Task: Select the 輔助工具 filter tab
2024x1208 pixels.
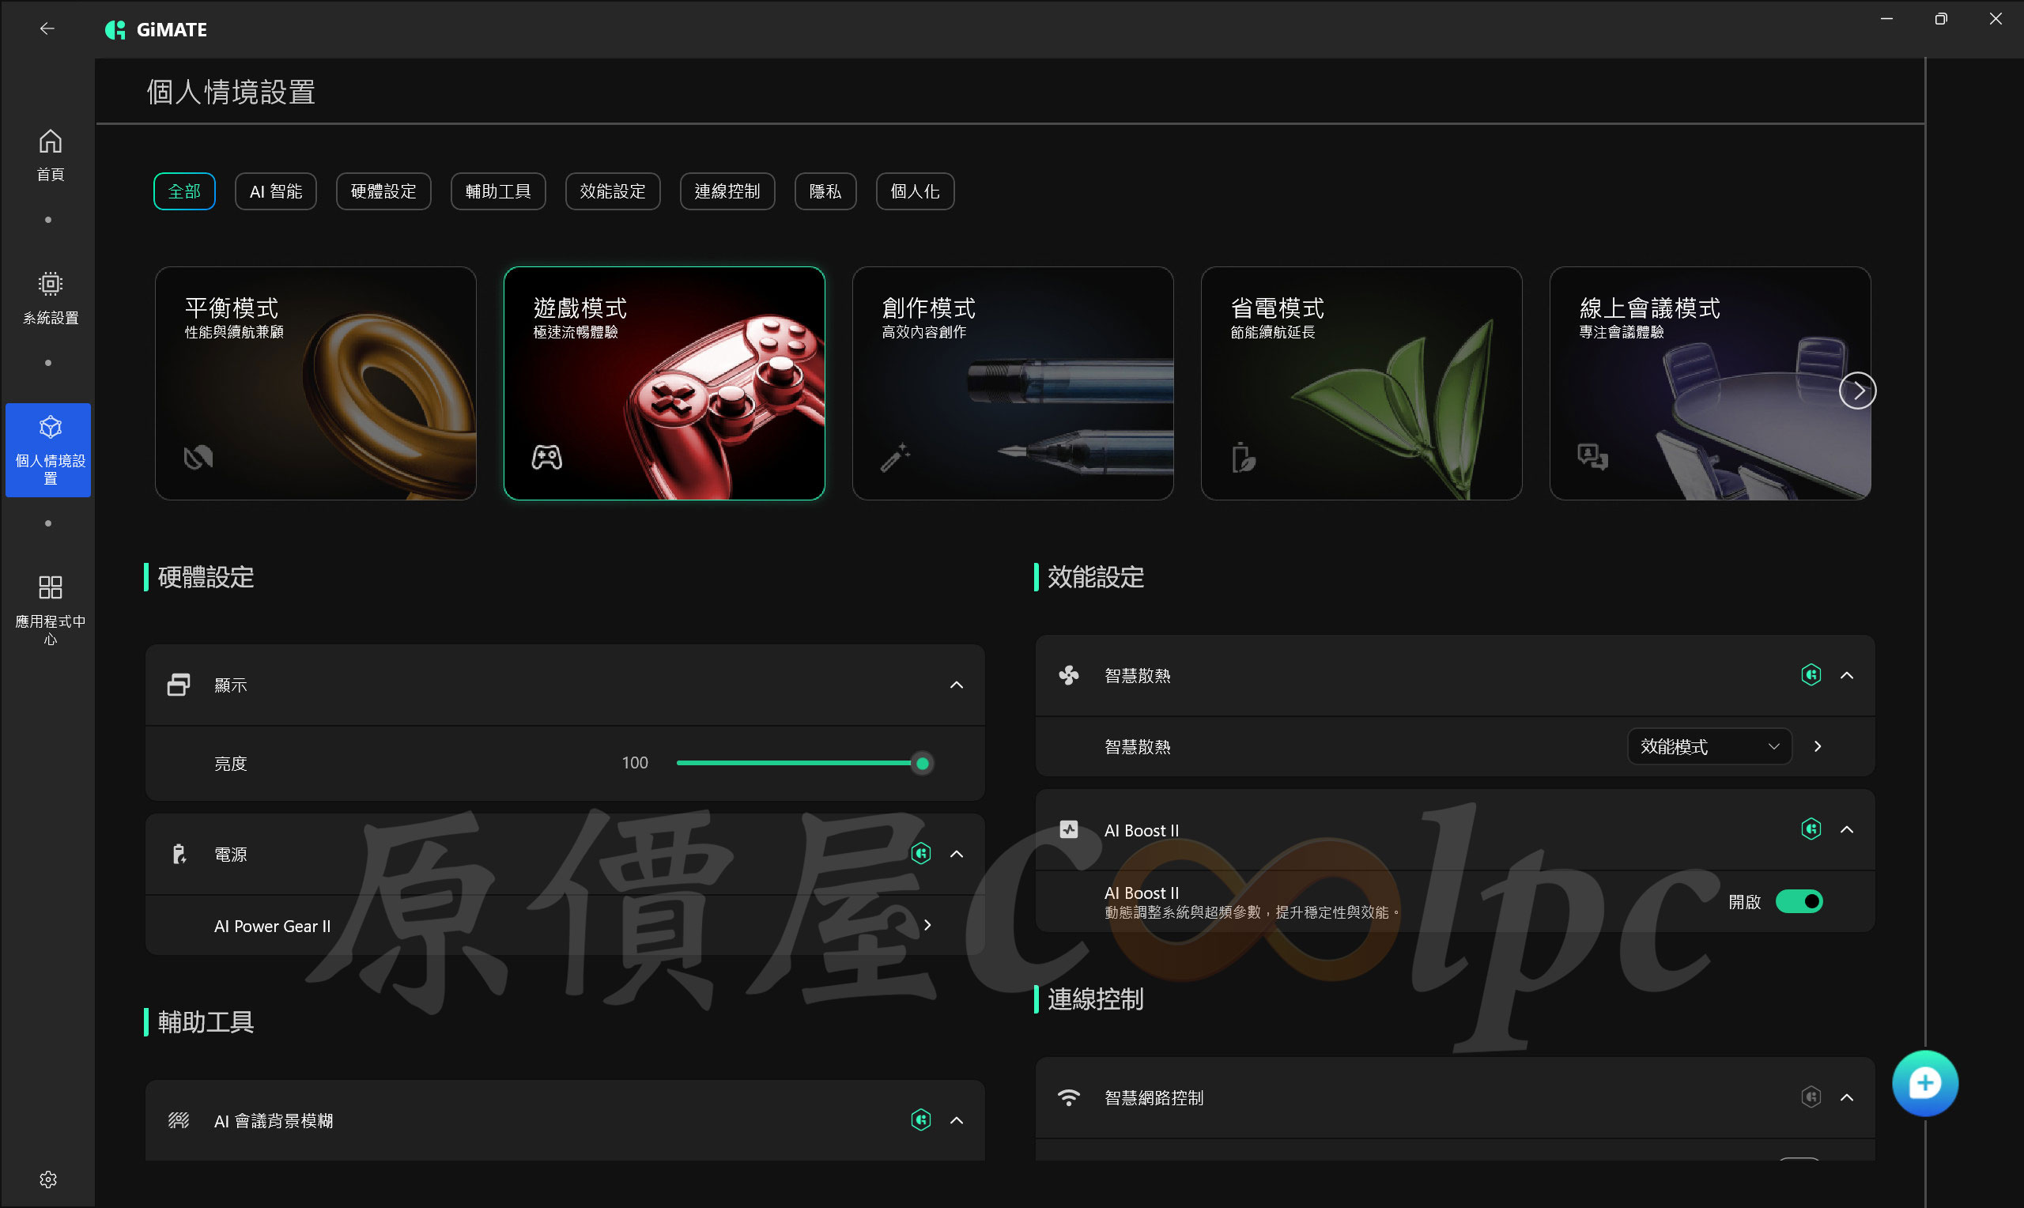Action: point(498,191)
